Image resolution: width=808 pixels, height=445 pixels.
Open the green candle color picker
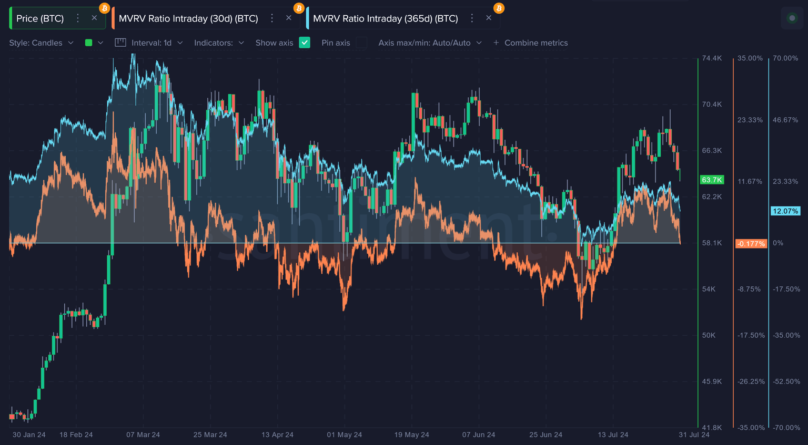click(x=94, y=43)
